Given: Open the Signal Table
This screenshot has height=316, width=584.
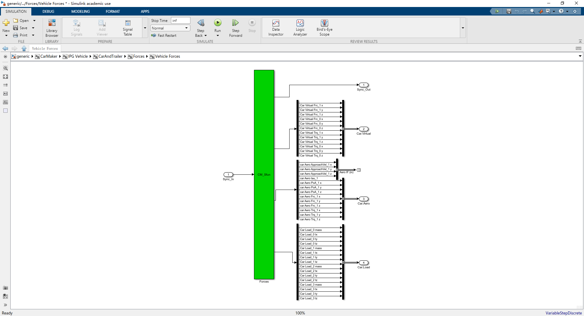Looking at the screenshot, I should coord(128,28).
